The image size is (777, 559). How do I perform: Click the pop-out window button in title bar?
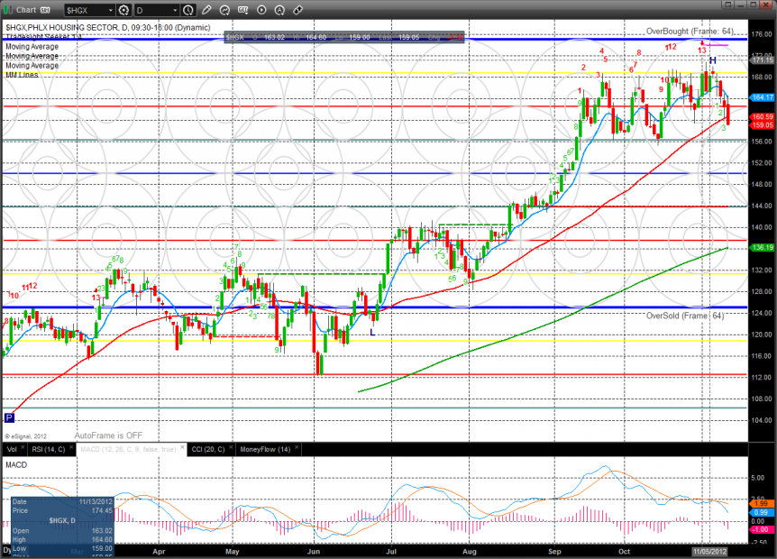pos(727,5)
